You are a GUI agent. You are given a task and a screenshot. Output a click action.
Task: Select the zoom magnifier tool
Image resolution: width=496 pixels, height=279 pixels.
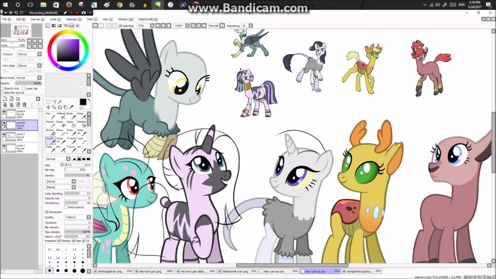tap(54, 107)
